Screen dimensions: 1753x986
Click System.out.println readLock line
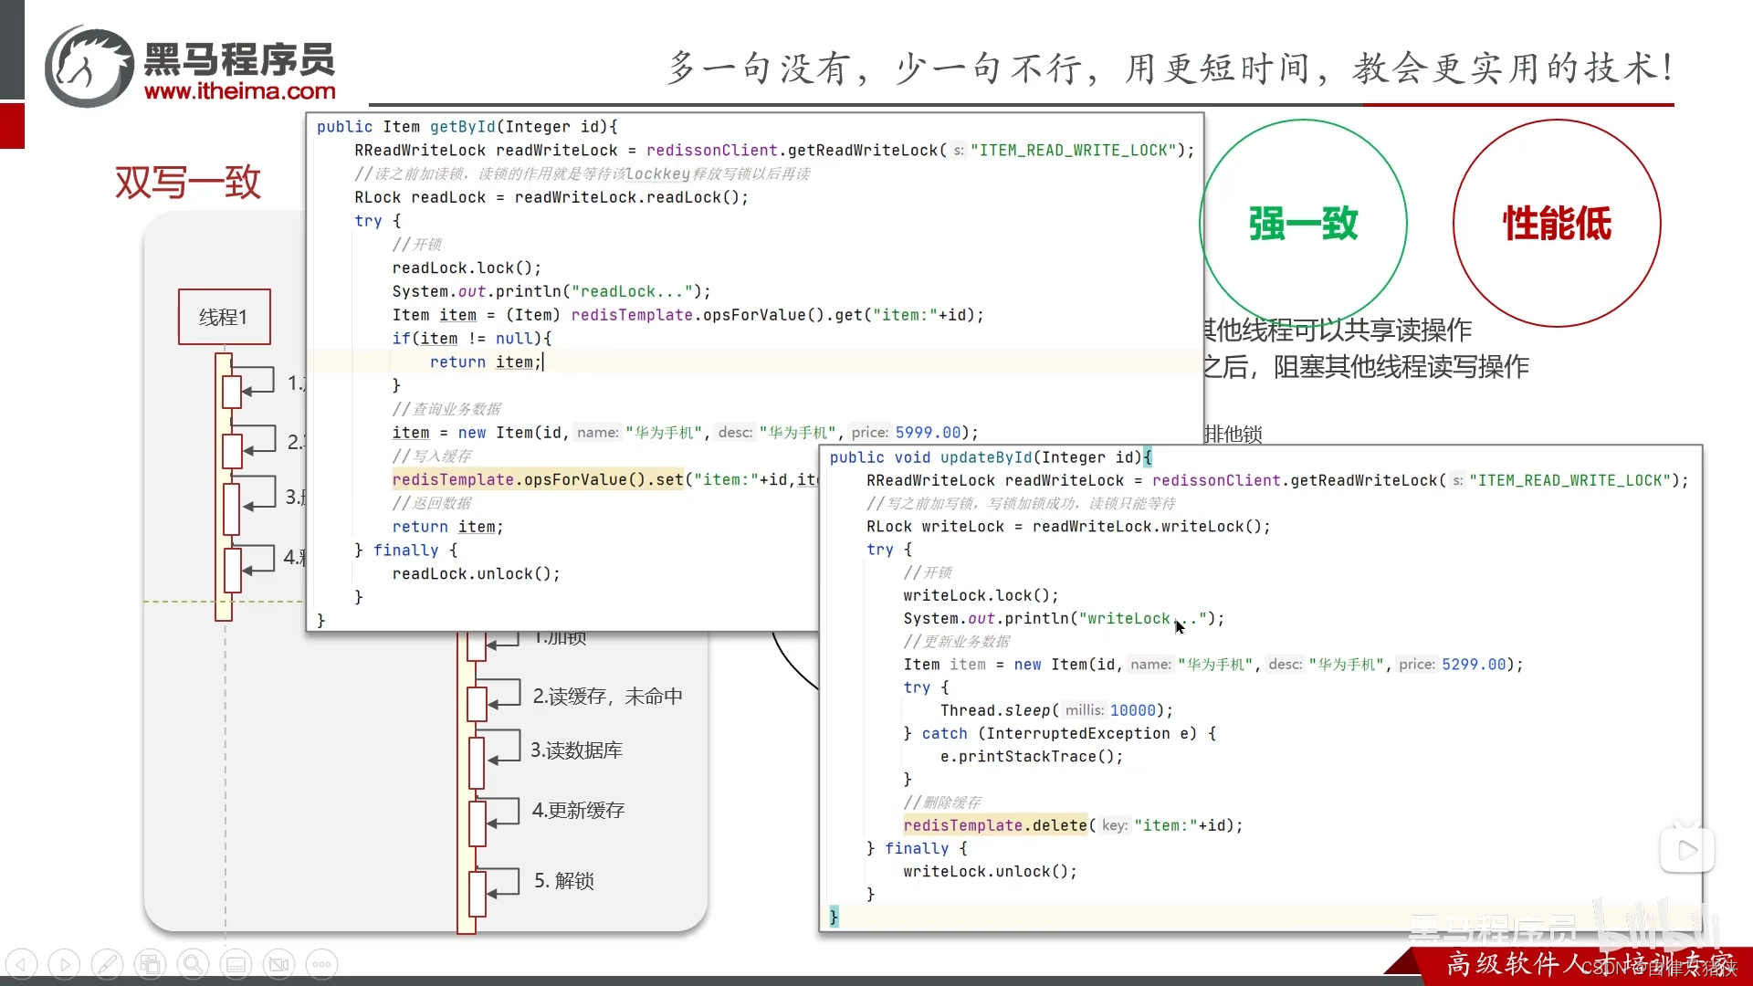coord(551,291)
